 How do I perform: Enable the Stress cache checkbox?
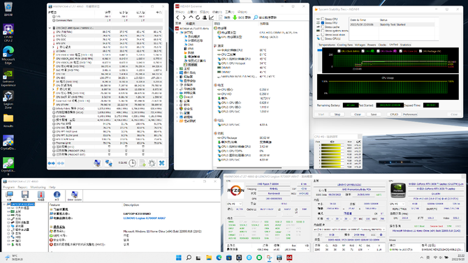tap(322, 27)
